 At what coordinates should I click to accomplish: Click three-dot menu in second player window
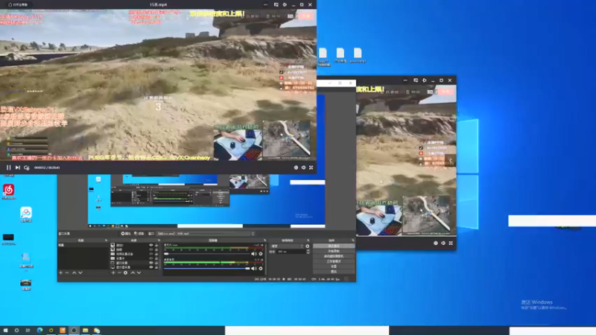[405, 80]
